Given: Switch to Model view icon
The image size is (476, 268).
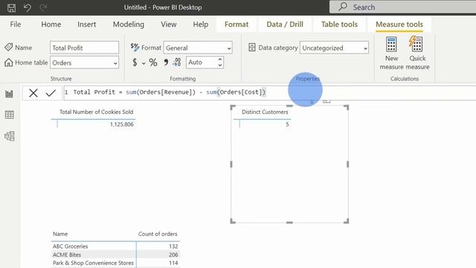Looking at the screenshot, I should [10, 136].
